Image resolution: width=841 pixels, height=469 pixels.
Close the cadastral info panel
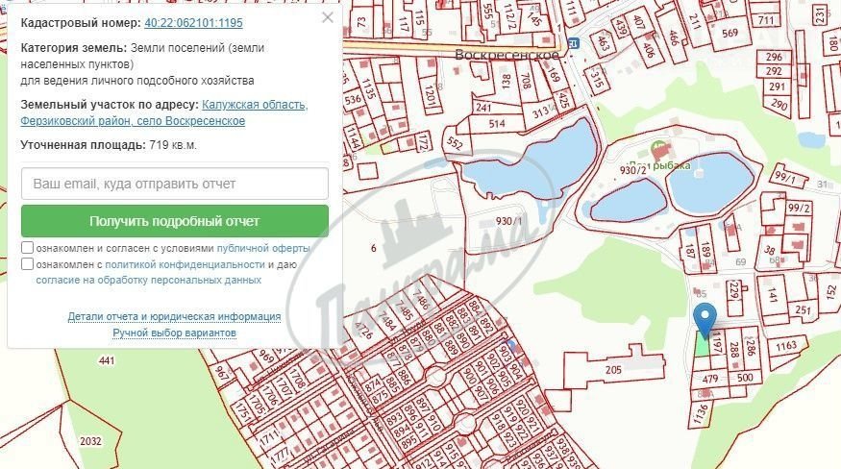pos(328,18)
